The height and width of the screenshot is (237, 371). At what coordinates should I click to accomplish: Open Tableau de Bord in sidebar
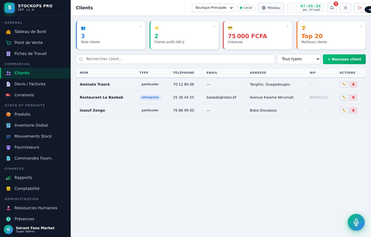click(x=35, y=32)
